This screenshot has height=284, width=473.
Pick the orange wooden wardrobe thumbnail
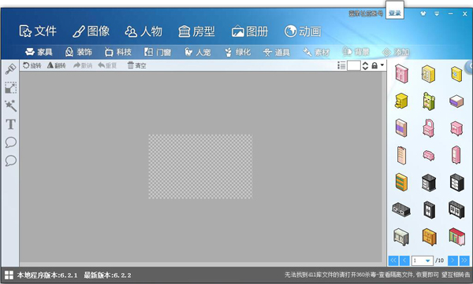click(x=429, y=237)
